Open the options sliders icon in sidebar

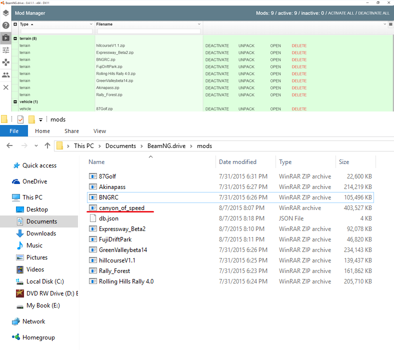tap(6, 50)
